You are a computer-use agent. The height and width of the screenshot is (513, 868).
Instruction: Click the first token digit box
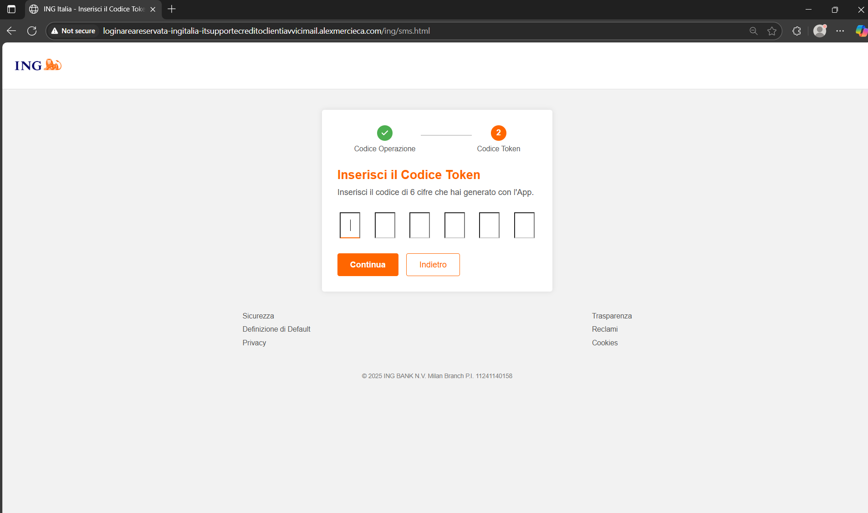(350, 225)
